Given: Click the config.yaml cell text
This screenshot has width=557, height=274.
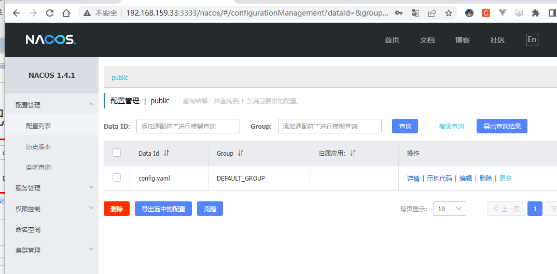Looking at the screenshot, I should 154,178.
